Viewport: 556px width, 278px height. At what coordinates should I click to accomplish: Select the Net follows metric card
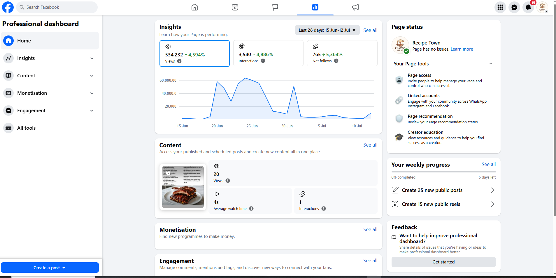tap(342, 53)
